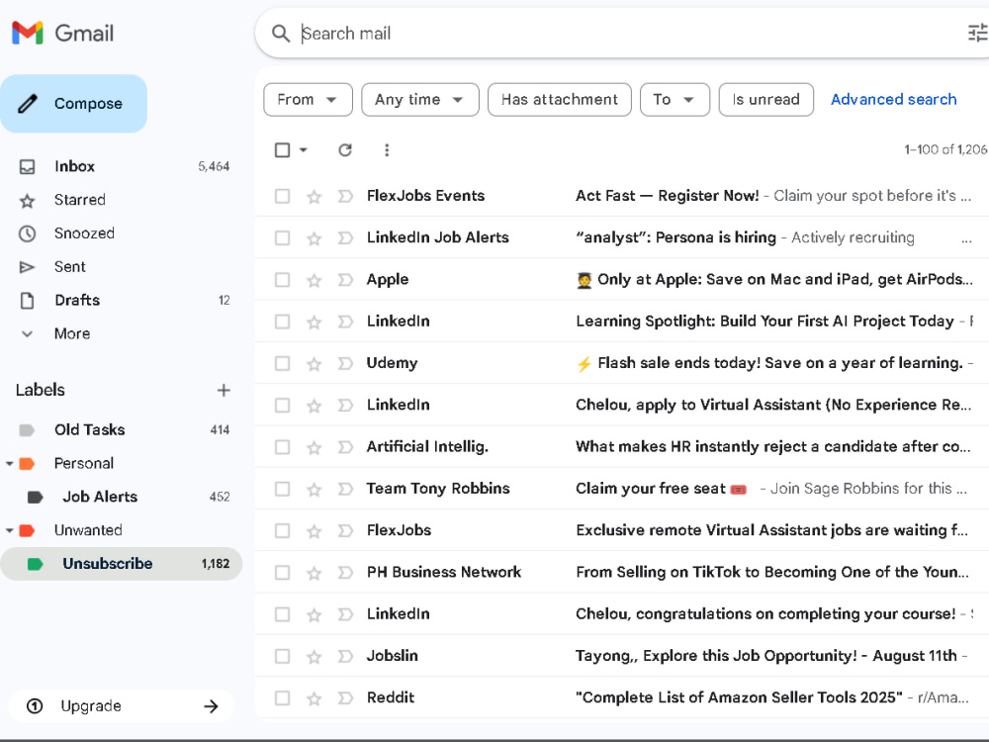This screenshot has width=989, height=742.
Task: Click the 1–100 of 1,206 pagination text
Action: [945, 150]
